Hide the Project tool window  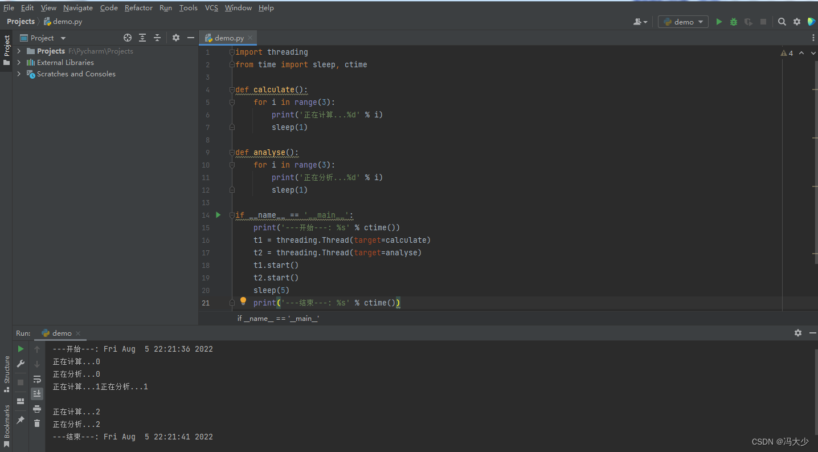(191, 38)
